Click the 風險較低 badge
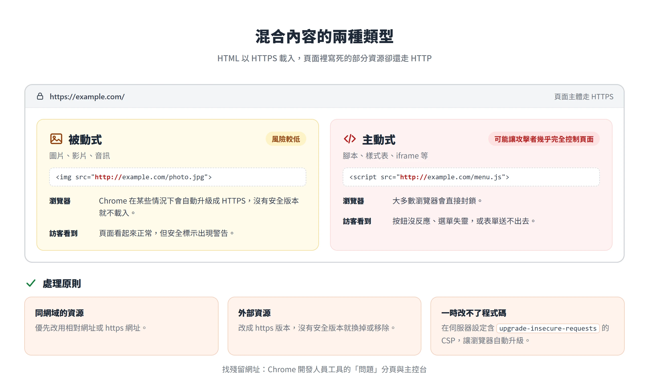The width and height of the screenshot is (649, 379). click(x=286, y=139)
